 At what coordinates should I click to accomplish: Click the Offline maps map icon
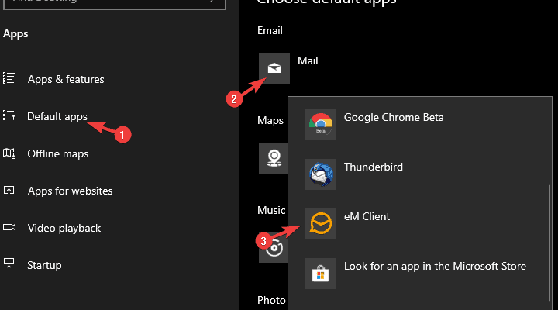click(9, 153)
